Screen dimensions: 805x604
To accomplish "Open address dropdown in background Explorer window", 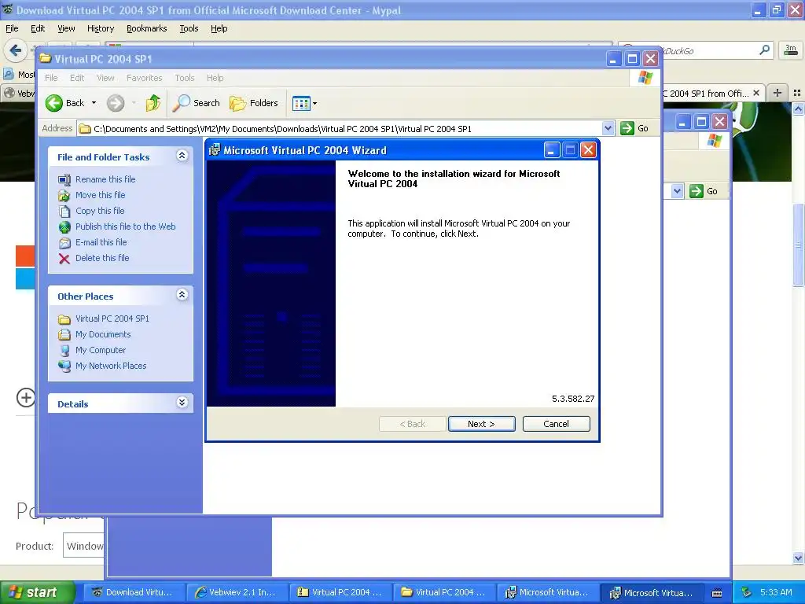I will click(x=677, y=191).
